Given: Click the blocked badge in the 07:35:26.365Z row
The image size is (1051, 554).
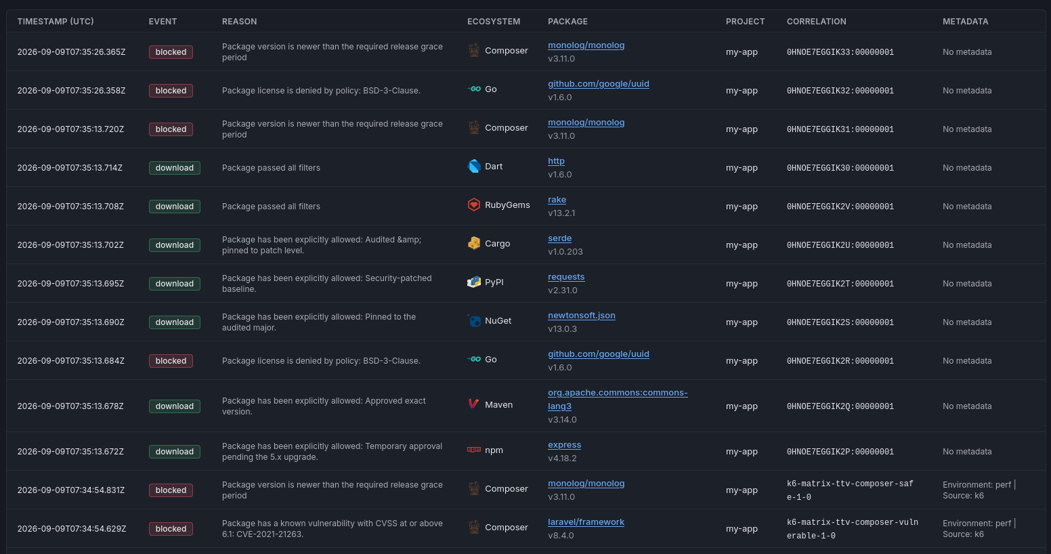Looking at the screenshot, I should 171,52.
